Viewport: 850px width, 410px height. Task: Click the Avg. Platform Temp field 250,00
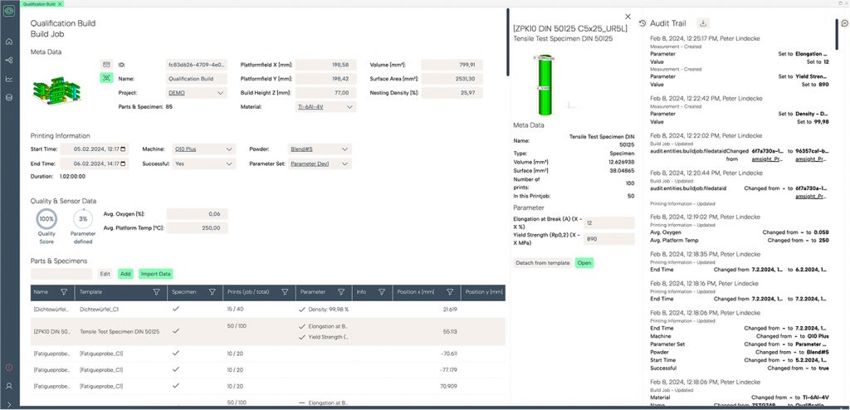198,228
